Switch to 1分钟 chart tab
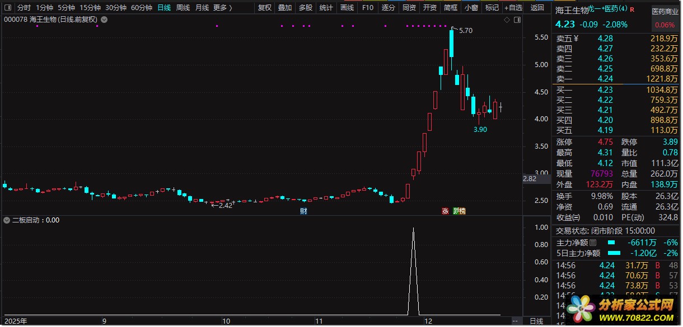Image resolution: width=683 pixels, height=327 pixels. [44, 8]
